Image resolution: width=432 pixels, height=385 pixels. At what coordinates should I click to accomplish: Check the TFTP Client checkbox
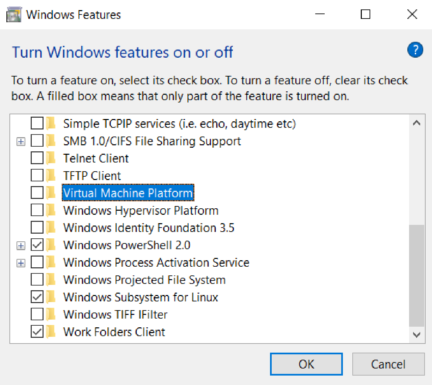click(37, 175)
